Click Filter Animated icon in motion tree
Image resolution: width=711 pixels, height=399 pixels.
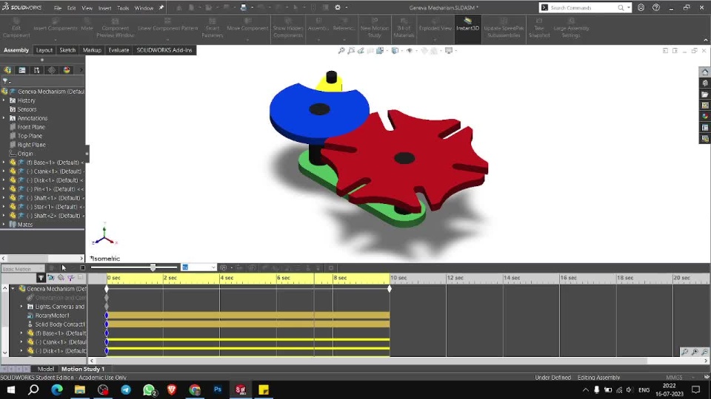(51, 278)
